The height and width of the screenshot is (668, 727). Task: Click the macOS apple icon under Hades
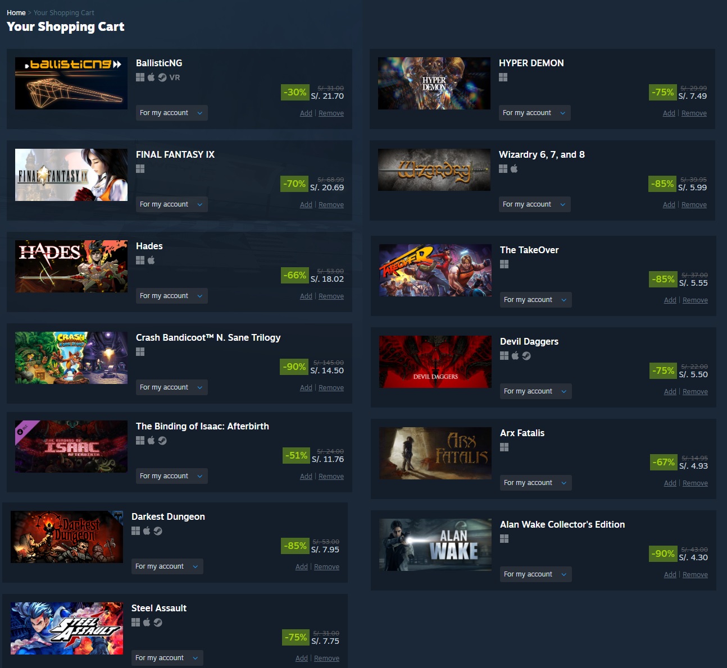click(x=151, y=260)
